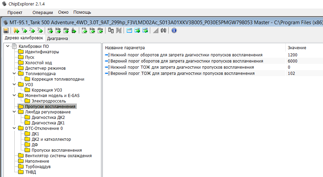Click the 'cs' checksum toolbar icon
This screenshot has width=323, height=177.
(x=84, y=30)
